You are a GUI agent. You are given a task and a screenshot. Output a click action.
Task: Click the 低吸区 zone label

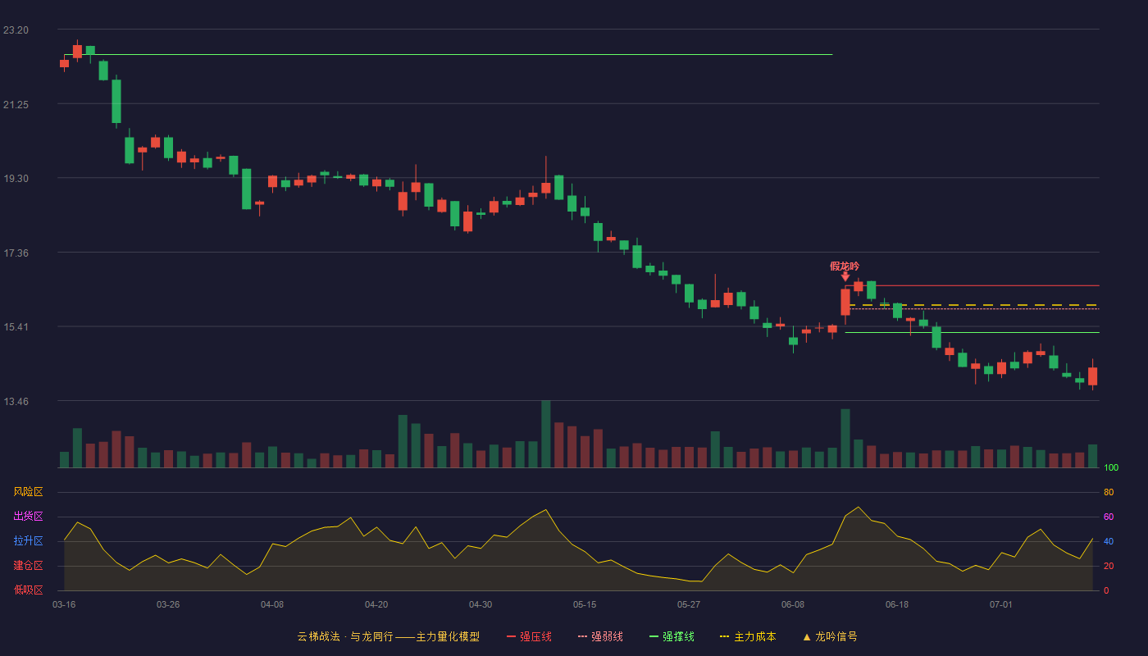(x=28, y=590)
